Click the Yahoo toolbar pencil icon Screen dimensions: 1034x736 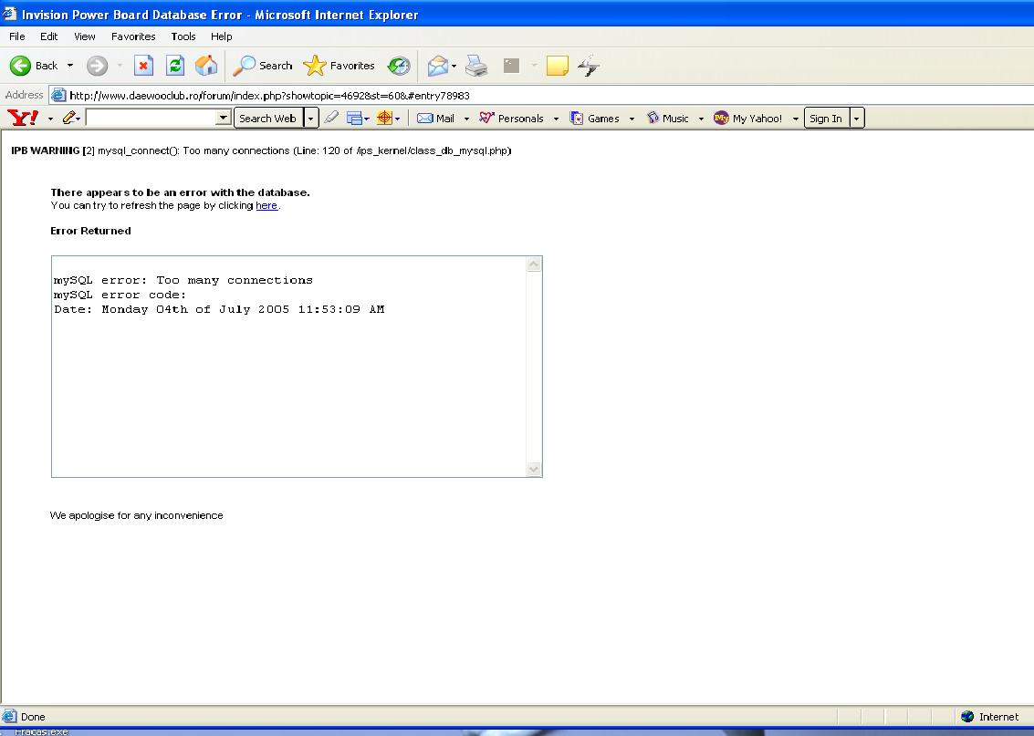pyautogui.click(x=69, y=118)
